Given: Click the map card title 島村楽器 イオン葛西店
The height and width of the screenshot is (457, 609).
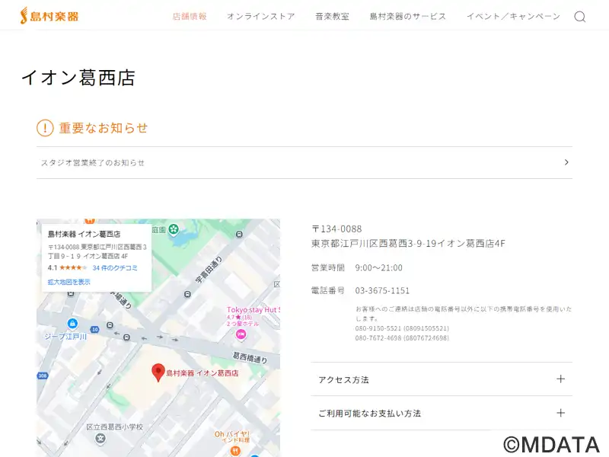Looking at the screenshot, I should (84, 234).
